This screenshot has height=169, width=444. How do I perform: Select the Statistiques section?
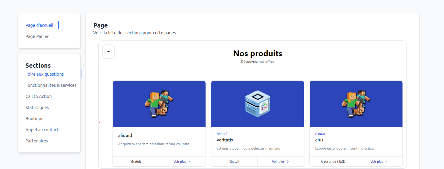click(x=37, y=108)
